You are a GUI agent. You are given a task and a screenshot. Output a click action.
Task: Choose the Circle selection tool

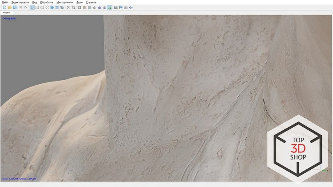coord(42,8)
